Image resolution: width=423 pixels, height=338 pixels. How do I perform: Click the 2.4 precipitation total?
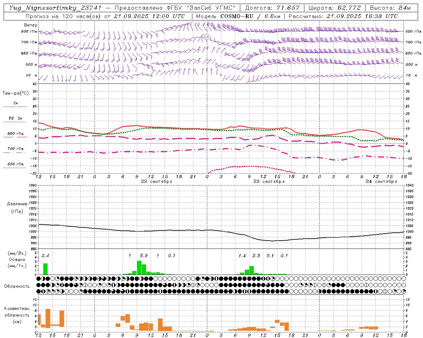click(45, 256)
